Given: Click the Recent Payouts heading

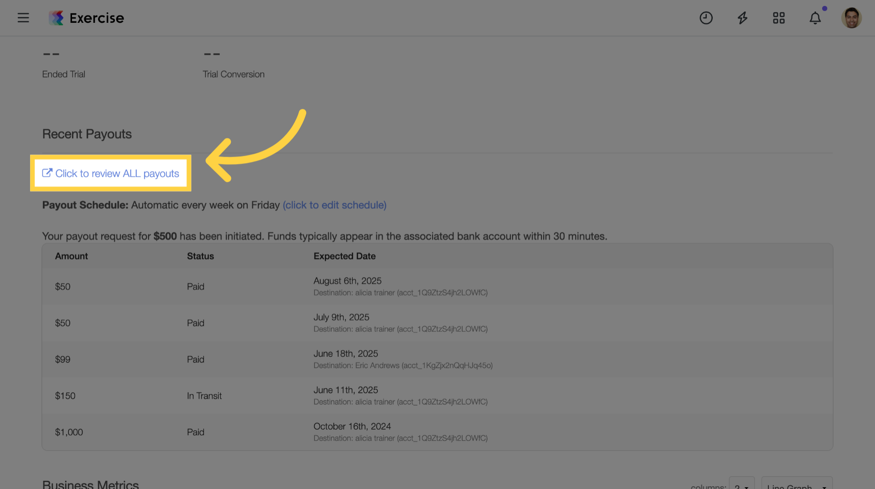Looking at the screenshot, I should (87, 134).
